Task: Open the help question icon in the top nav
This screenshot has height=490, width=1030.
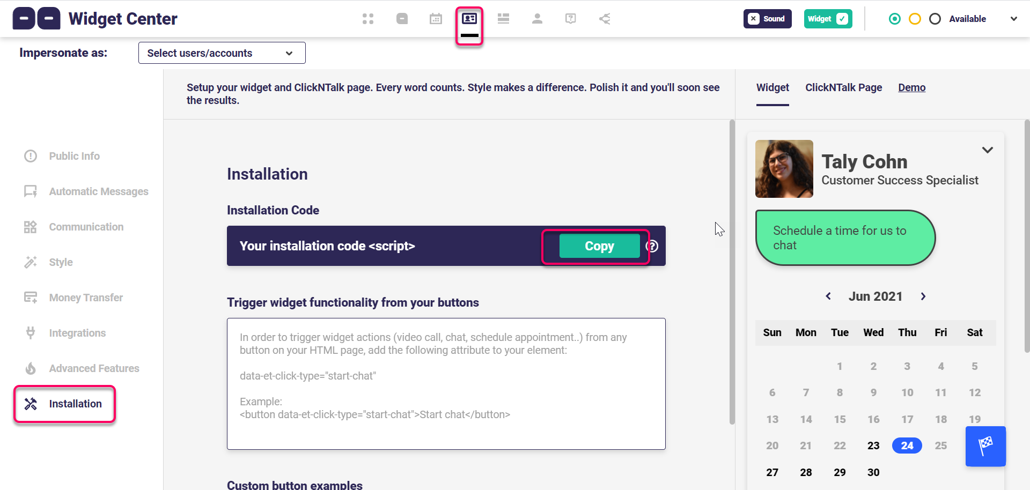Action: [x=571, y=19]
